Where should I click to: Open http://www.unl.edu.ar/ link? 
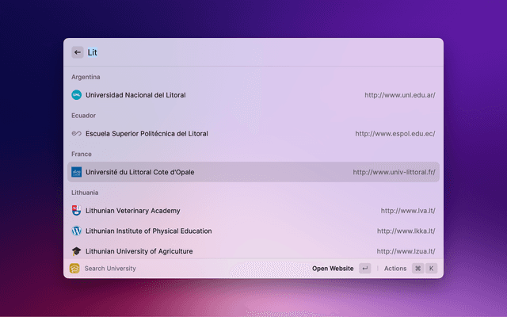click(399, 95)
